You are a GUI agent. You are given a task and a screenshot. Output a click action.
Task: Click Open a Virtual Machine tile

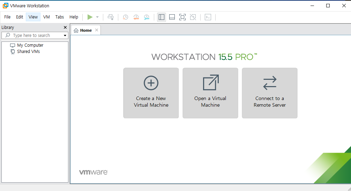point(210,93)
